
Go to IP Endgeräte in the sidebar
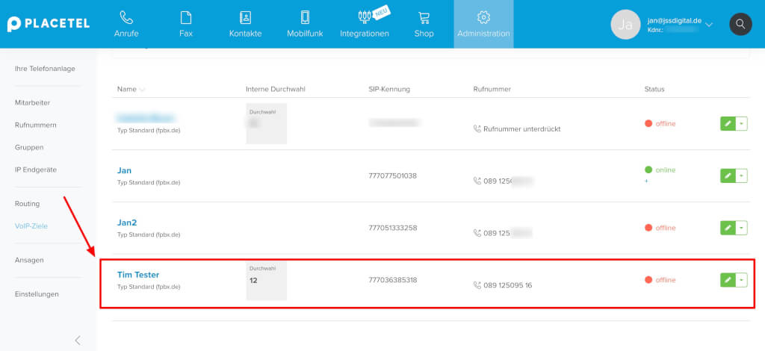36,170
